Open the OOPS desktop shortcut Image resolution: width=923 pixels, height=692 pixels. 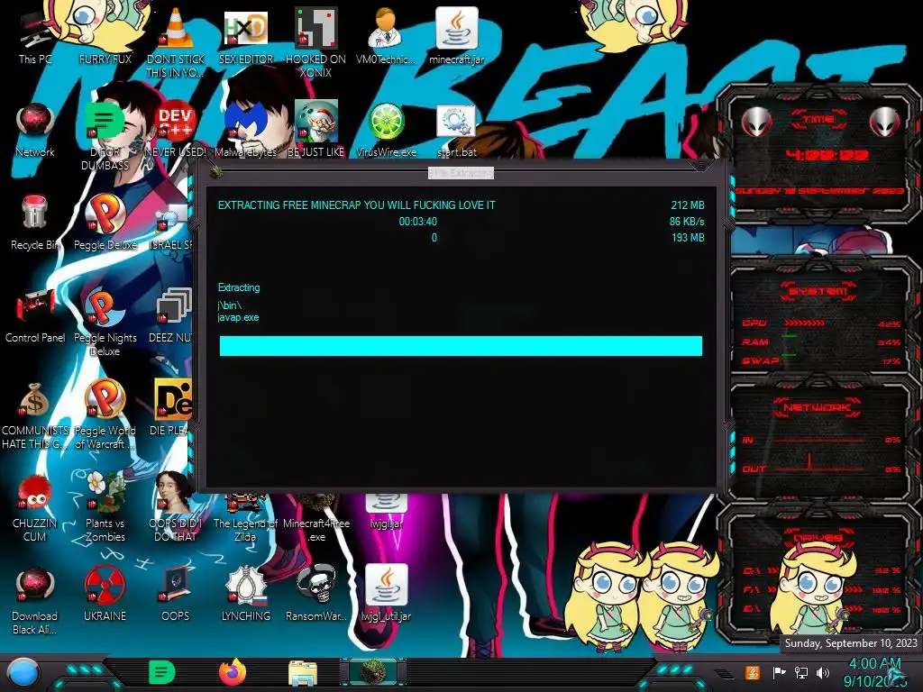pos(176,595)
